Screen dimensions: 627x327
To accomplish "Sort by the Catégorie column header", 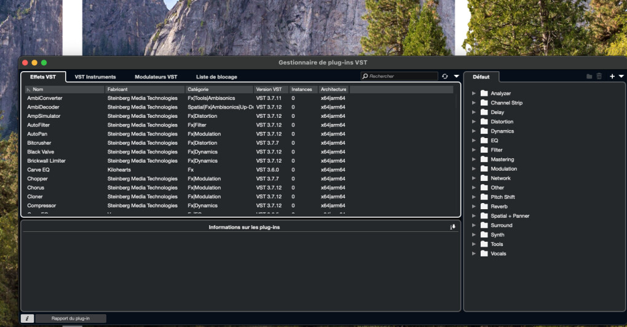I will (x=219, y=90).
